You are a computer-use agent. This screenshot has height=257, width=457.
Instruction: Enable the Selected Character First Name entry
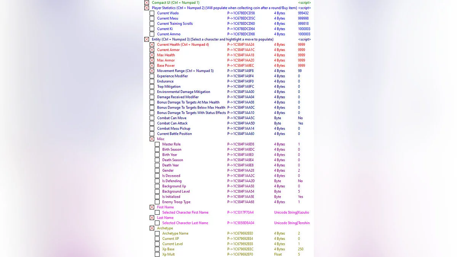pos(157,212)
